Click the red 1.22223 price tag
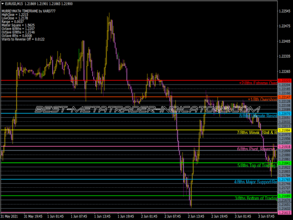293x220 pixels. click(284, 81)
